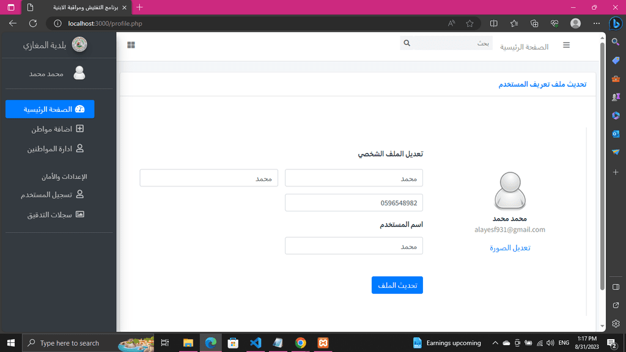Close the برنامج التفتيش ومراقبة الابنية tab

(124, 7)
